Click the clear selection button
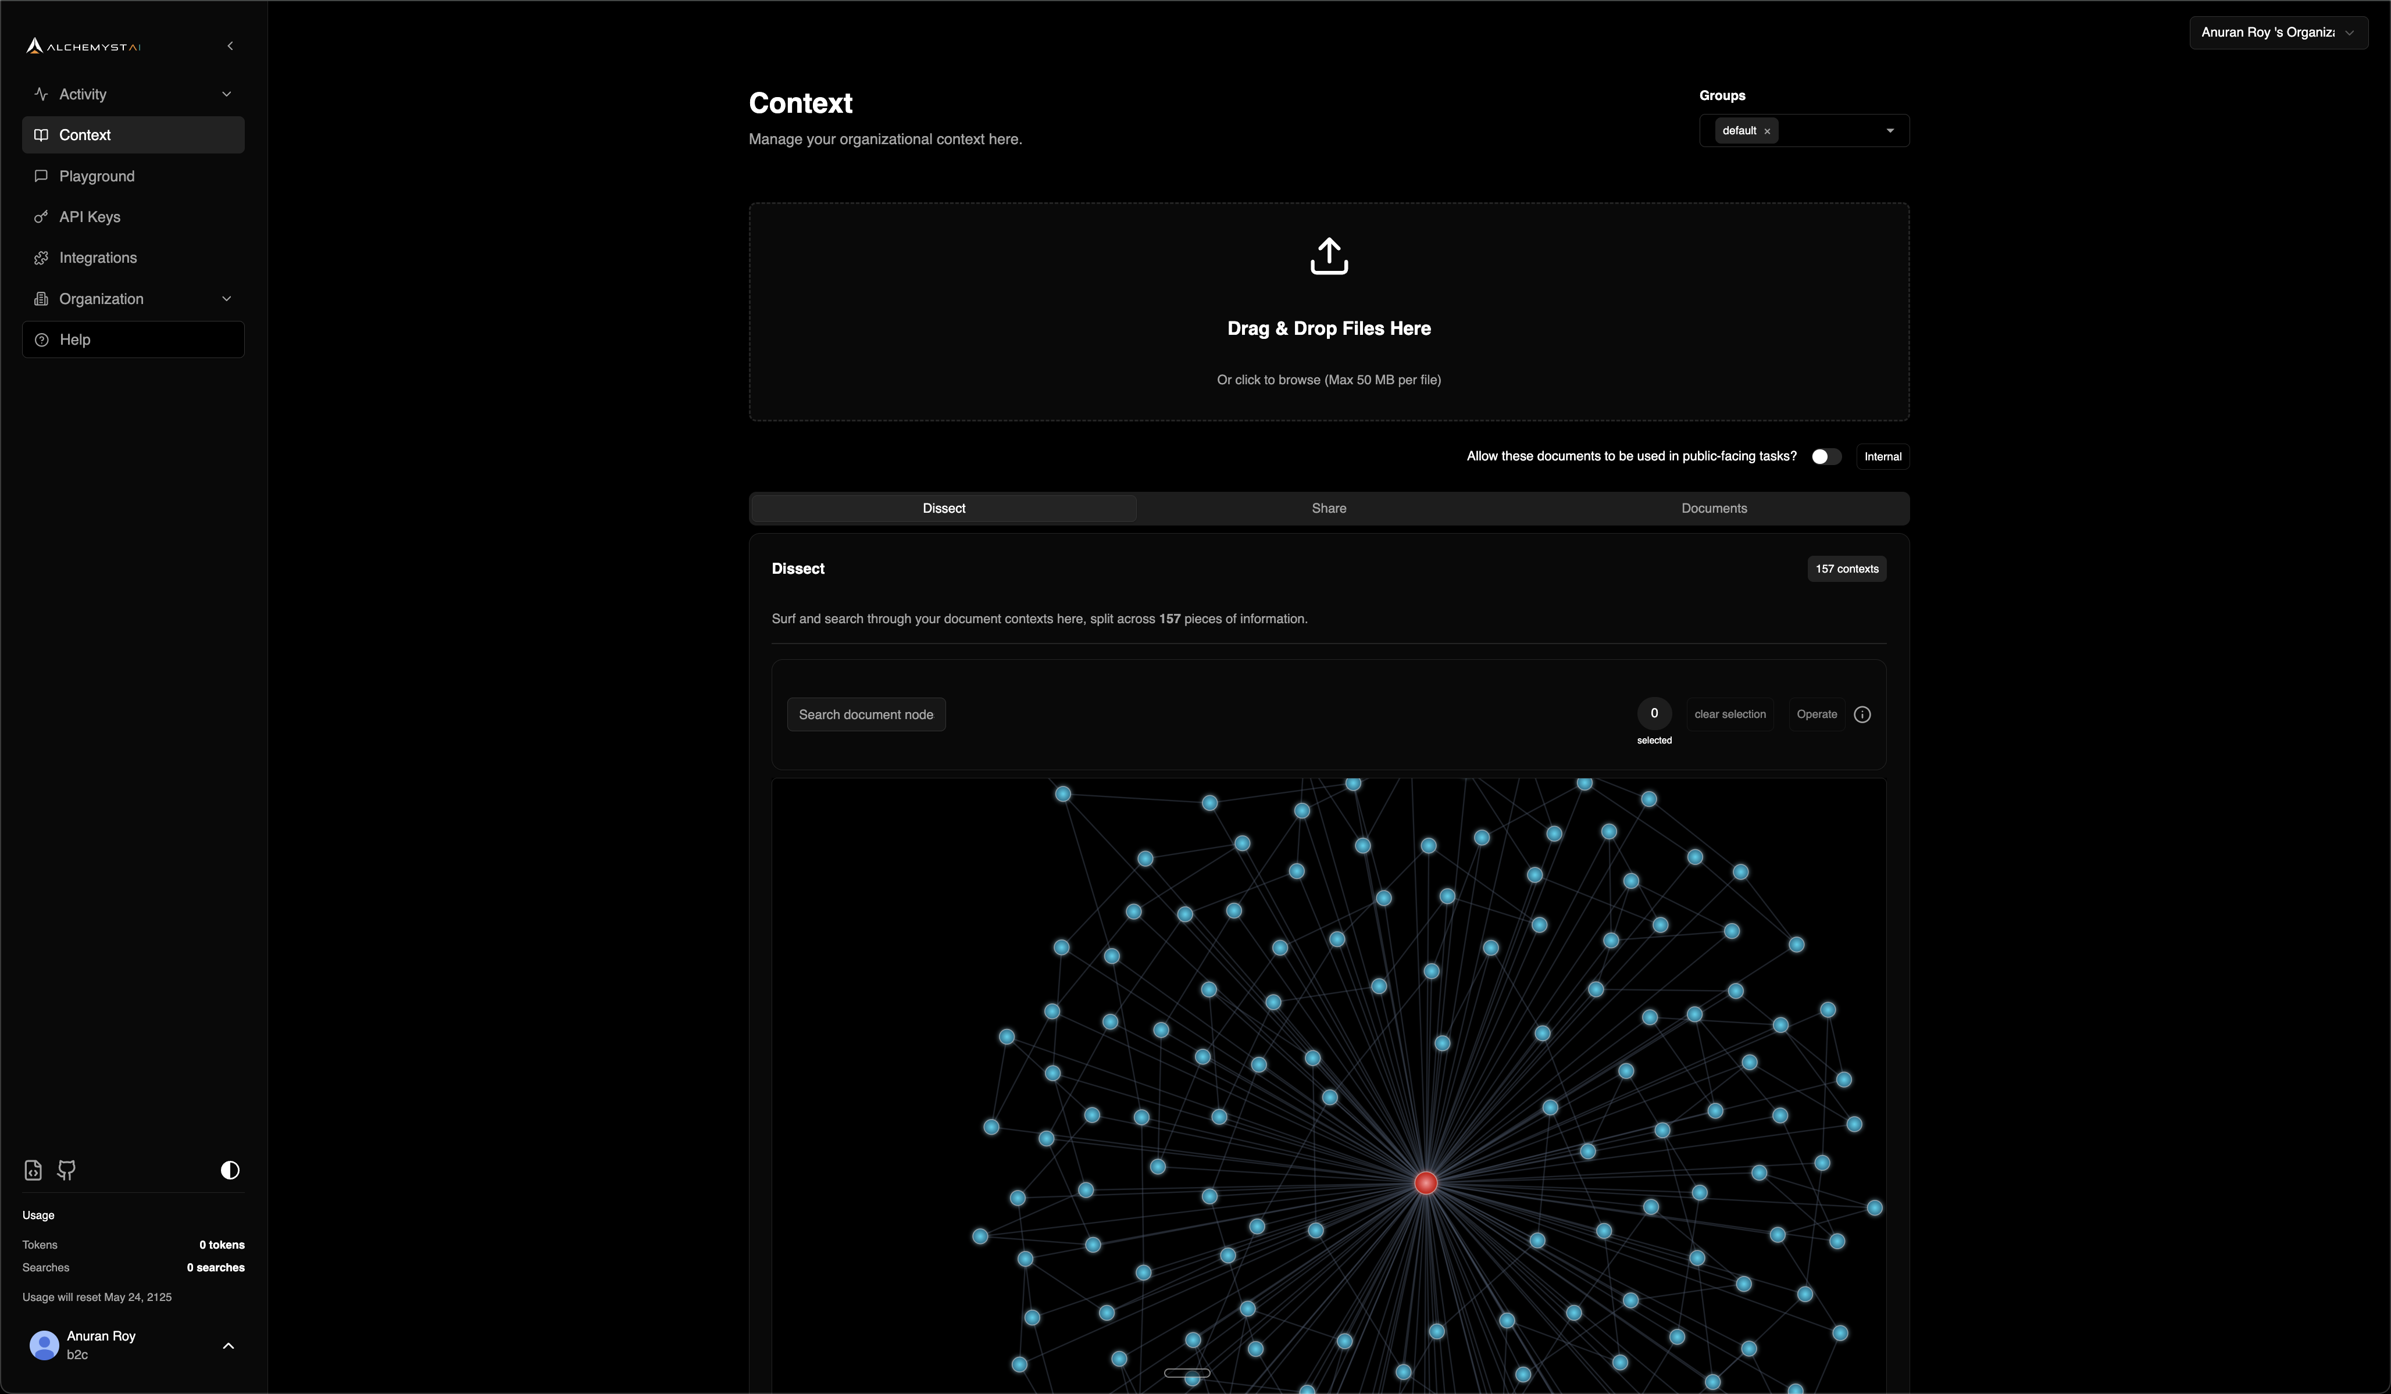 click(1730, 714)
